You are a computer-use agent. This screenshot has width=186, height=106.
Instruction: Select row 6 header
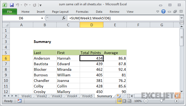[x=6, y=58]
